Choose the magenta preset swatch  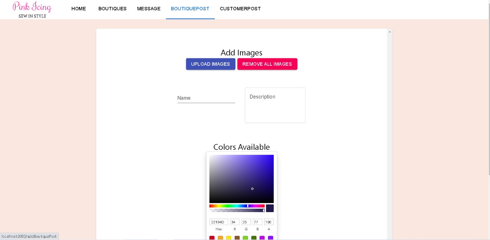262,238
